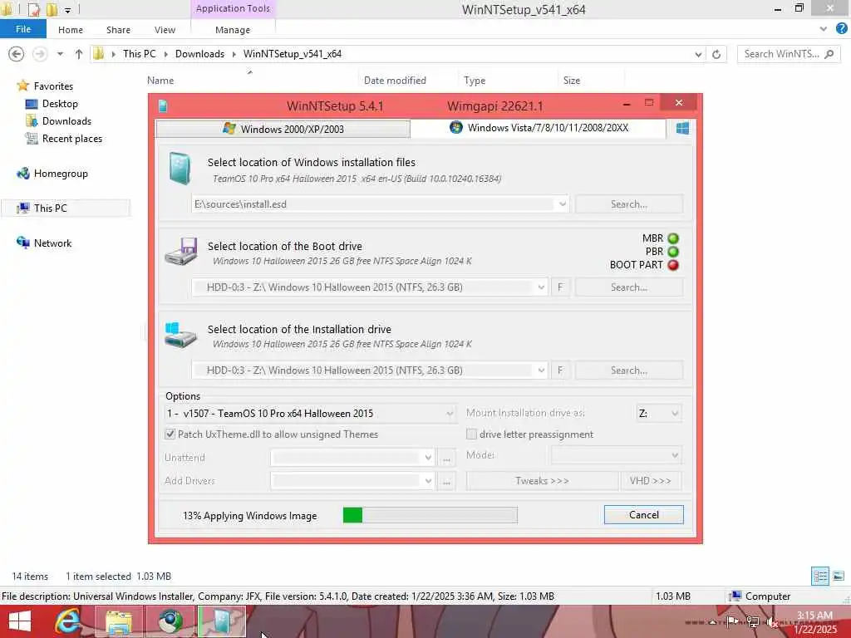Image resolution: width=851 pixels, height=638 pixels.
Task: Click the network tray icon
Action: (x=752, y=622)
